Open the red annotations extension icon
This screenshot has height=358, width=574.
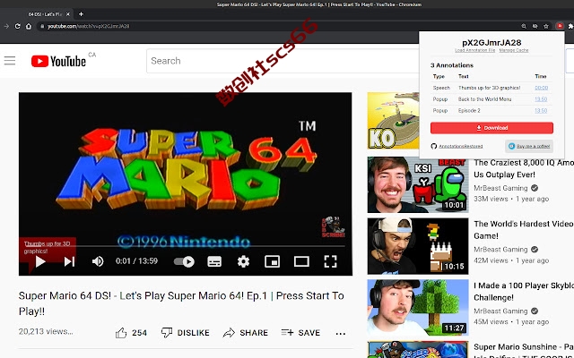pos(560,26)
